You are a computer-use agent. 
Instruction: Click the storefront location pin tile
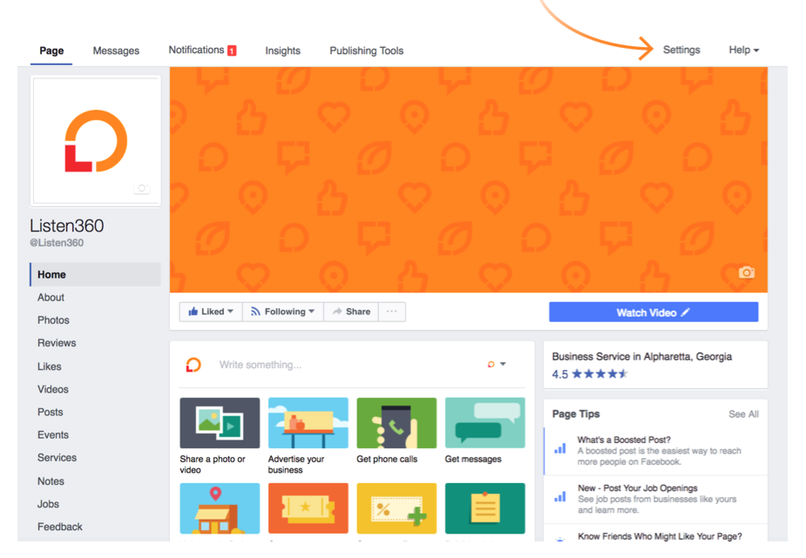[x=220, y=508]
